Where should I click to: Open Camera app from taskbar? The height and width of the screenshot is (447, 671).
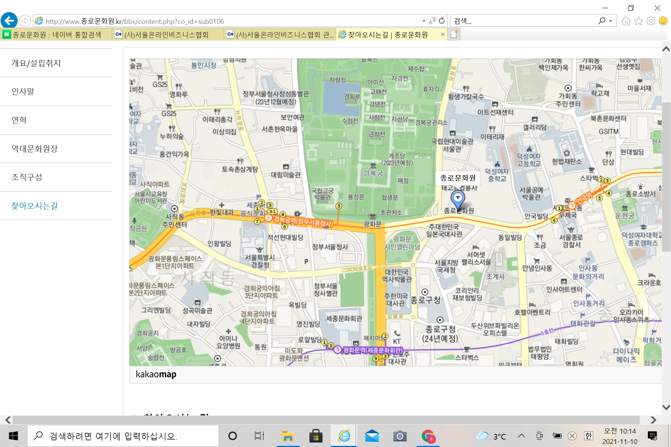coord(400,436)
